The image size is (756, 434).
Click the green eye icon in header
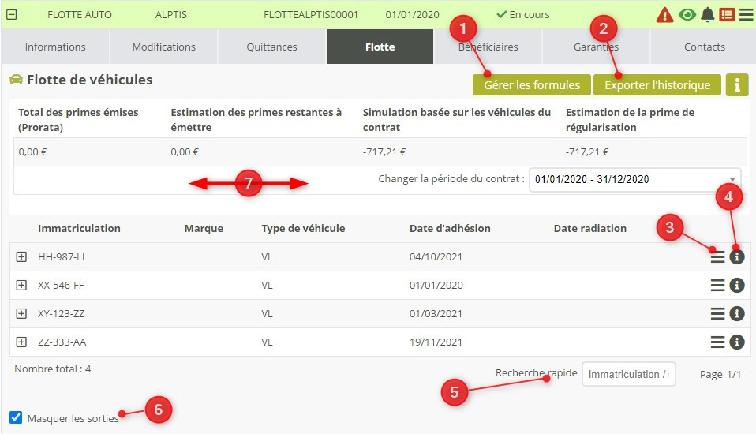pyautogui.click(x=687, y=15)
